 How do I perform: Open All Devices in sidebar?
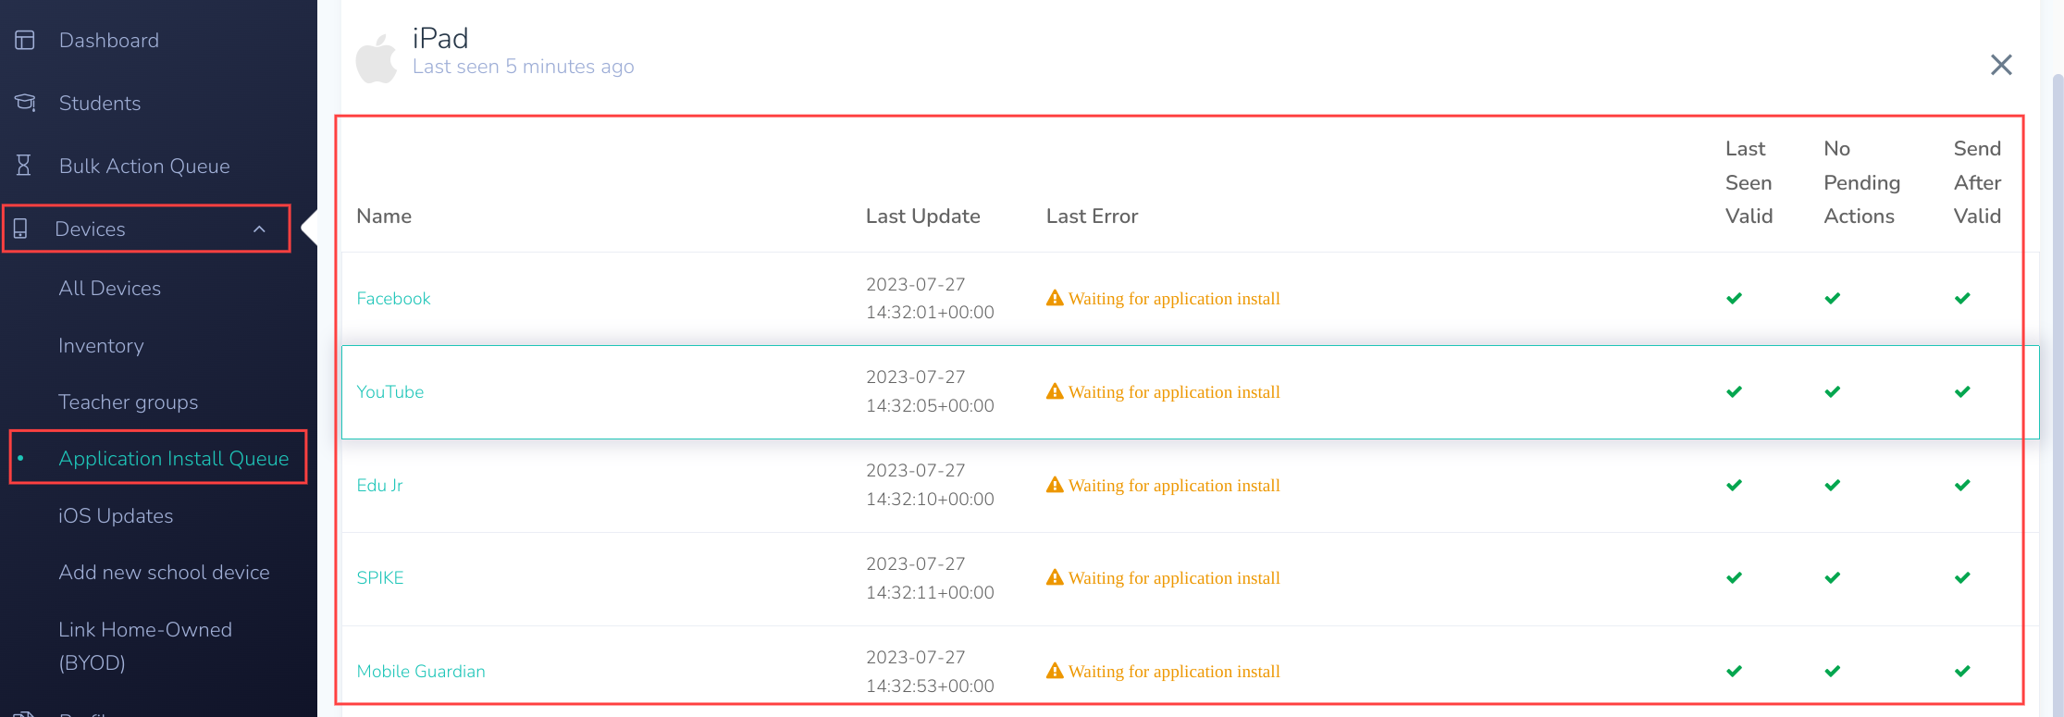(x=109, y=288)
